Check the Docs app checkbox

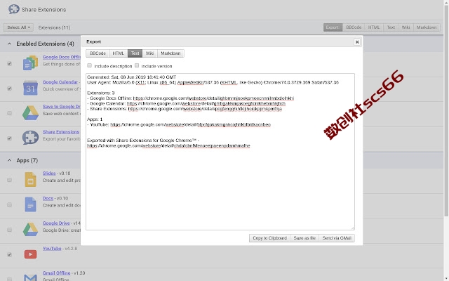[9, 205]
